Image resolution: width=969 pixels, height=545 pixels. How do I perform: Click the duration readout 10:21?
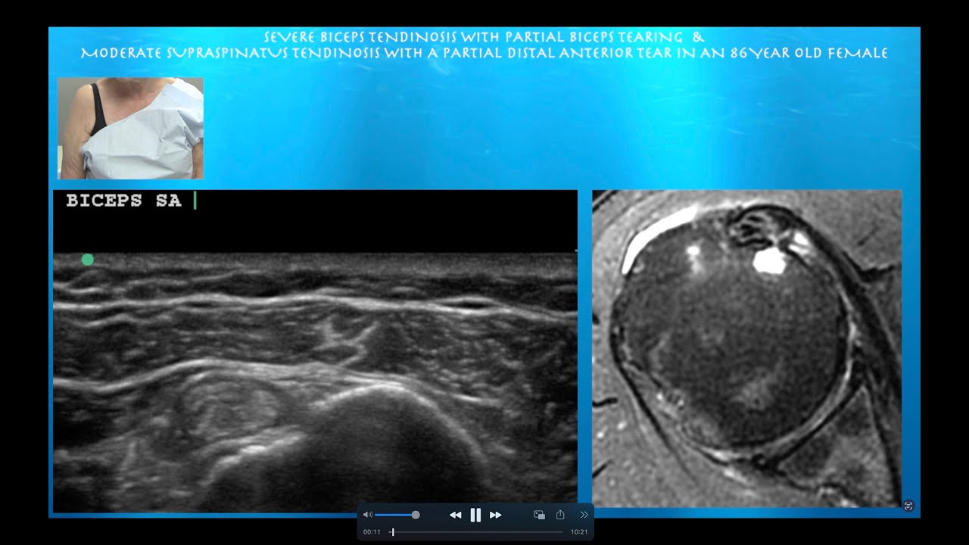click(579, 532)
